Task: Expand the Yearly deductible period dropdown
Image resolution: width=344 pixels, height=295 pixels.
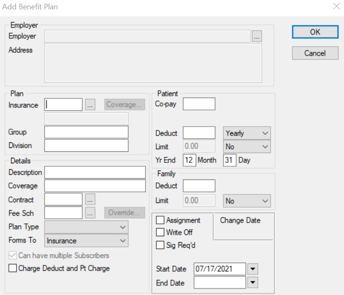Action: coord(247,133)
